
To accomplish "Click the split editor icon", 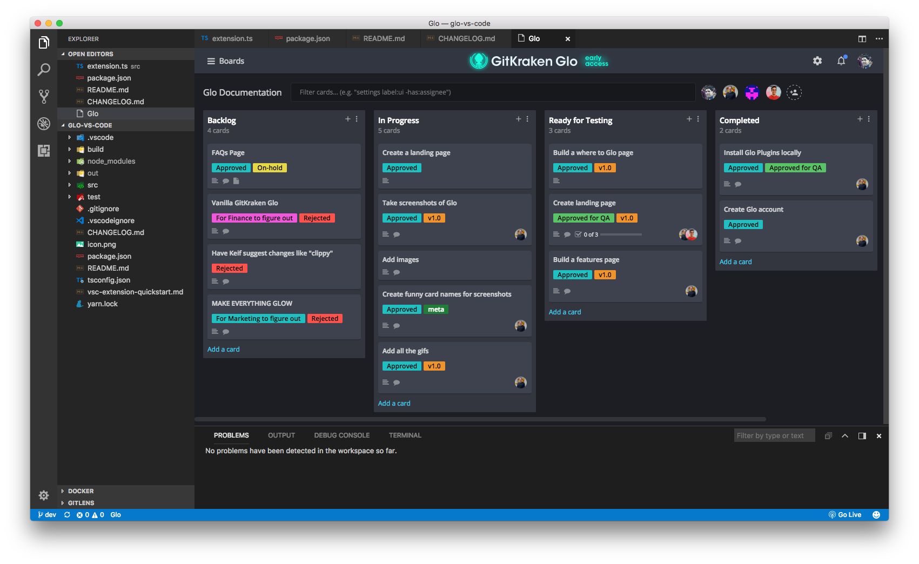I will (x=862, y=39).
